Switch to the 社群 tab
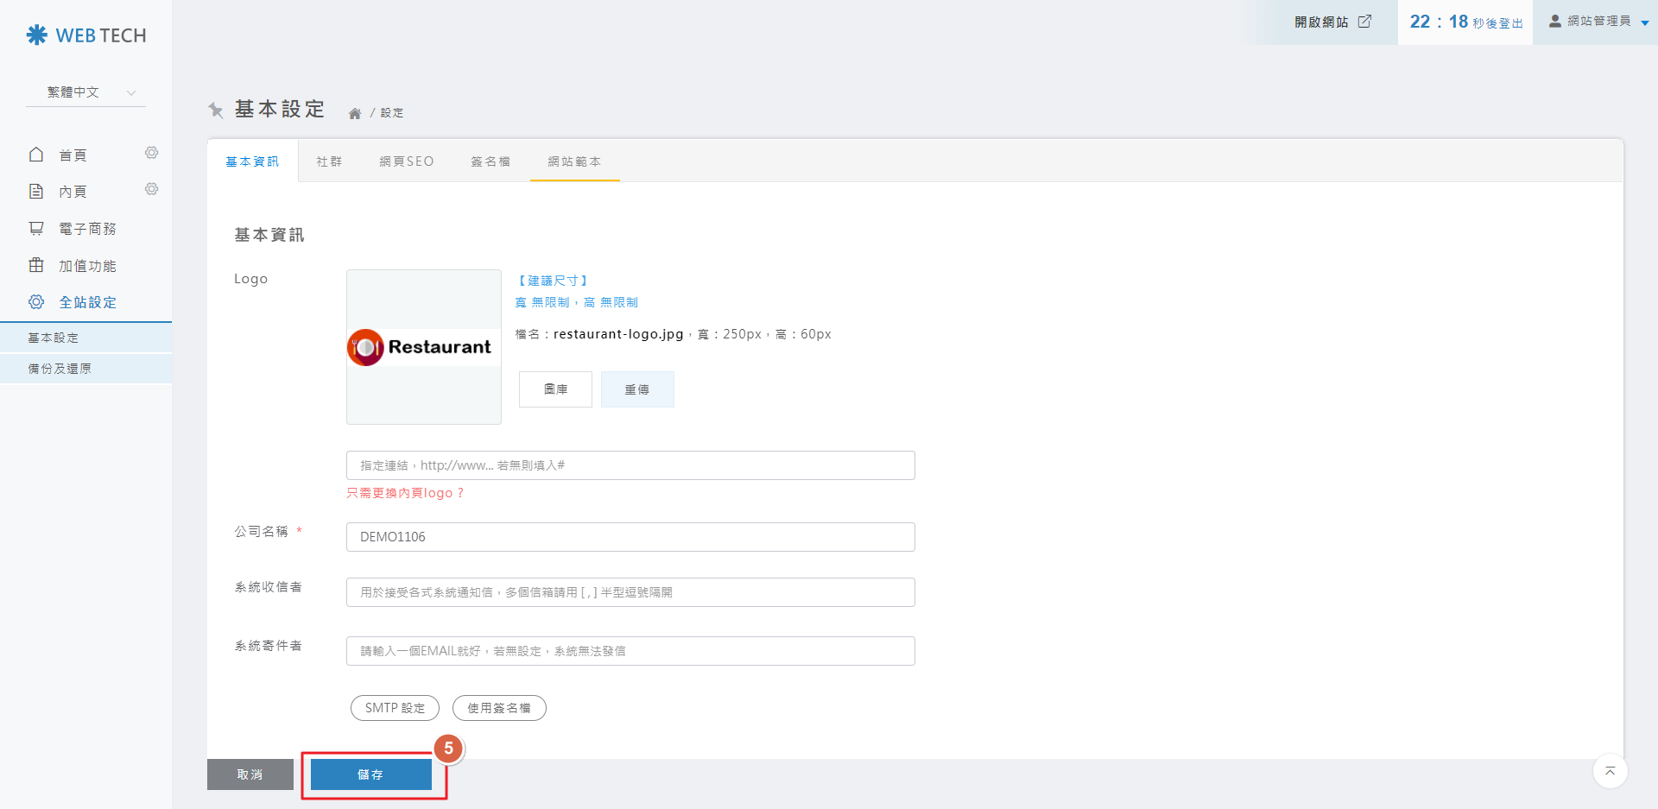Screen dimensions: 1658x809 [329, 161]
